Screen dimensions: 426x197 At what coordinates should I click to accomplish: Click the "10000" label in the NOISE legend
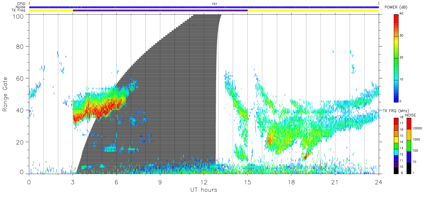tap(417, 128)
